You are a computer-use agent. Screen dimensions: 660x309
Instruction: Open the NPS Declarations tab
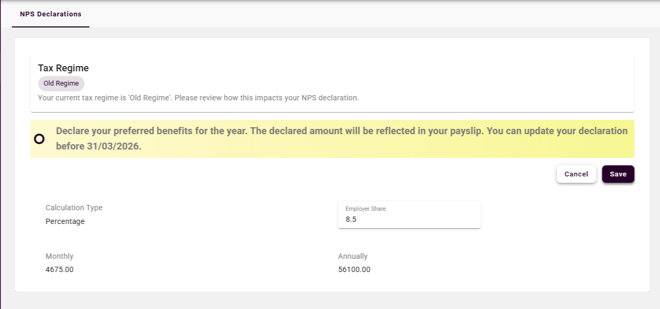tap(51, 14)
